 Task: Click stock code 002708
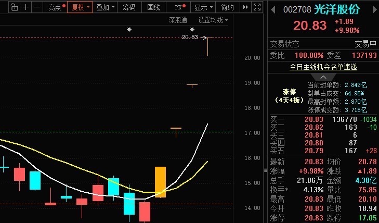[x=297, y=10]
